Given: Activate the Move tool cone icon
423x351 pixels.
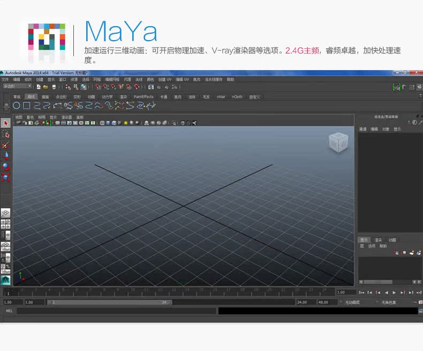Looking at the screenshot, I should point(6,156).
